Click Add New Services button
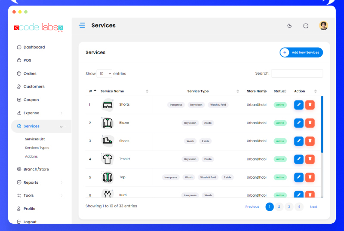Viewport: 344px width, 231px height. (301, 52)
